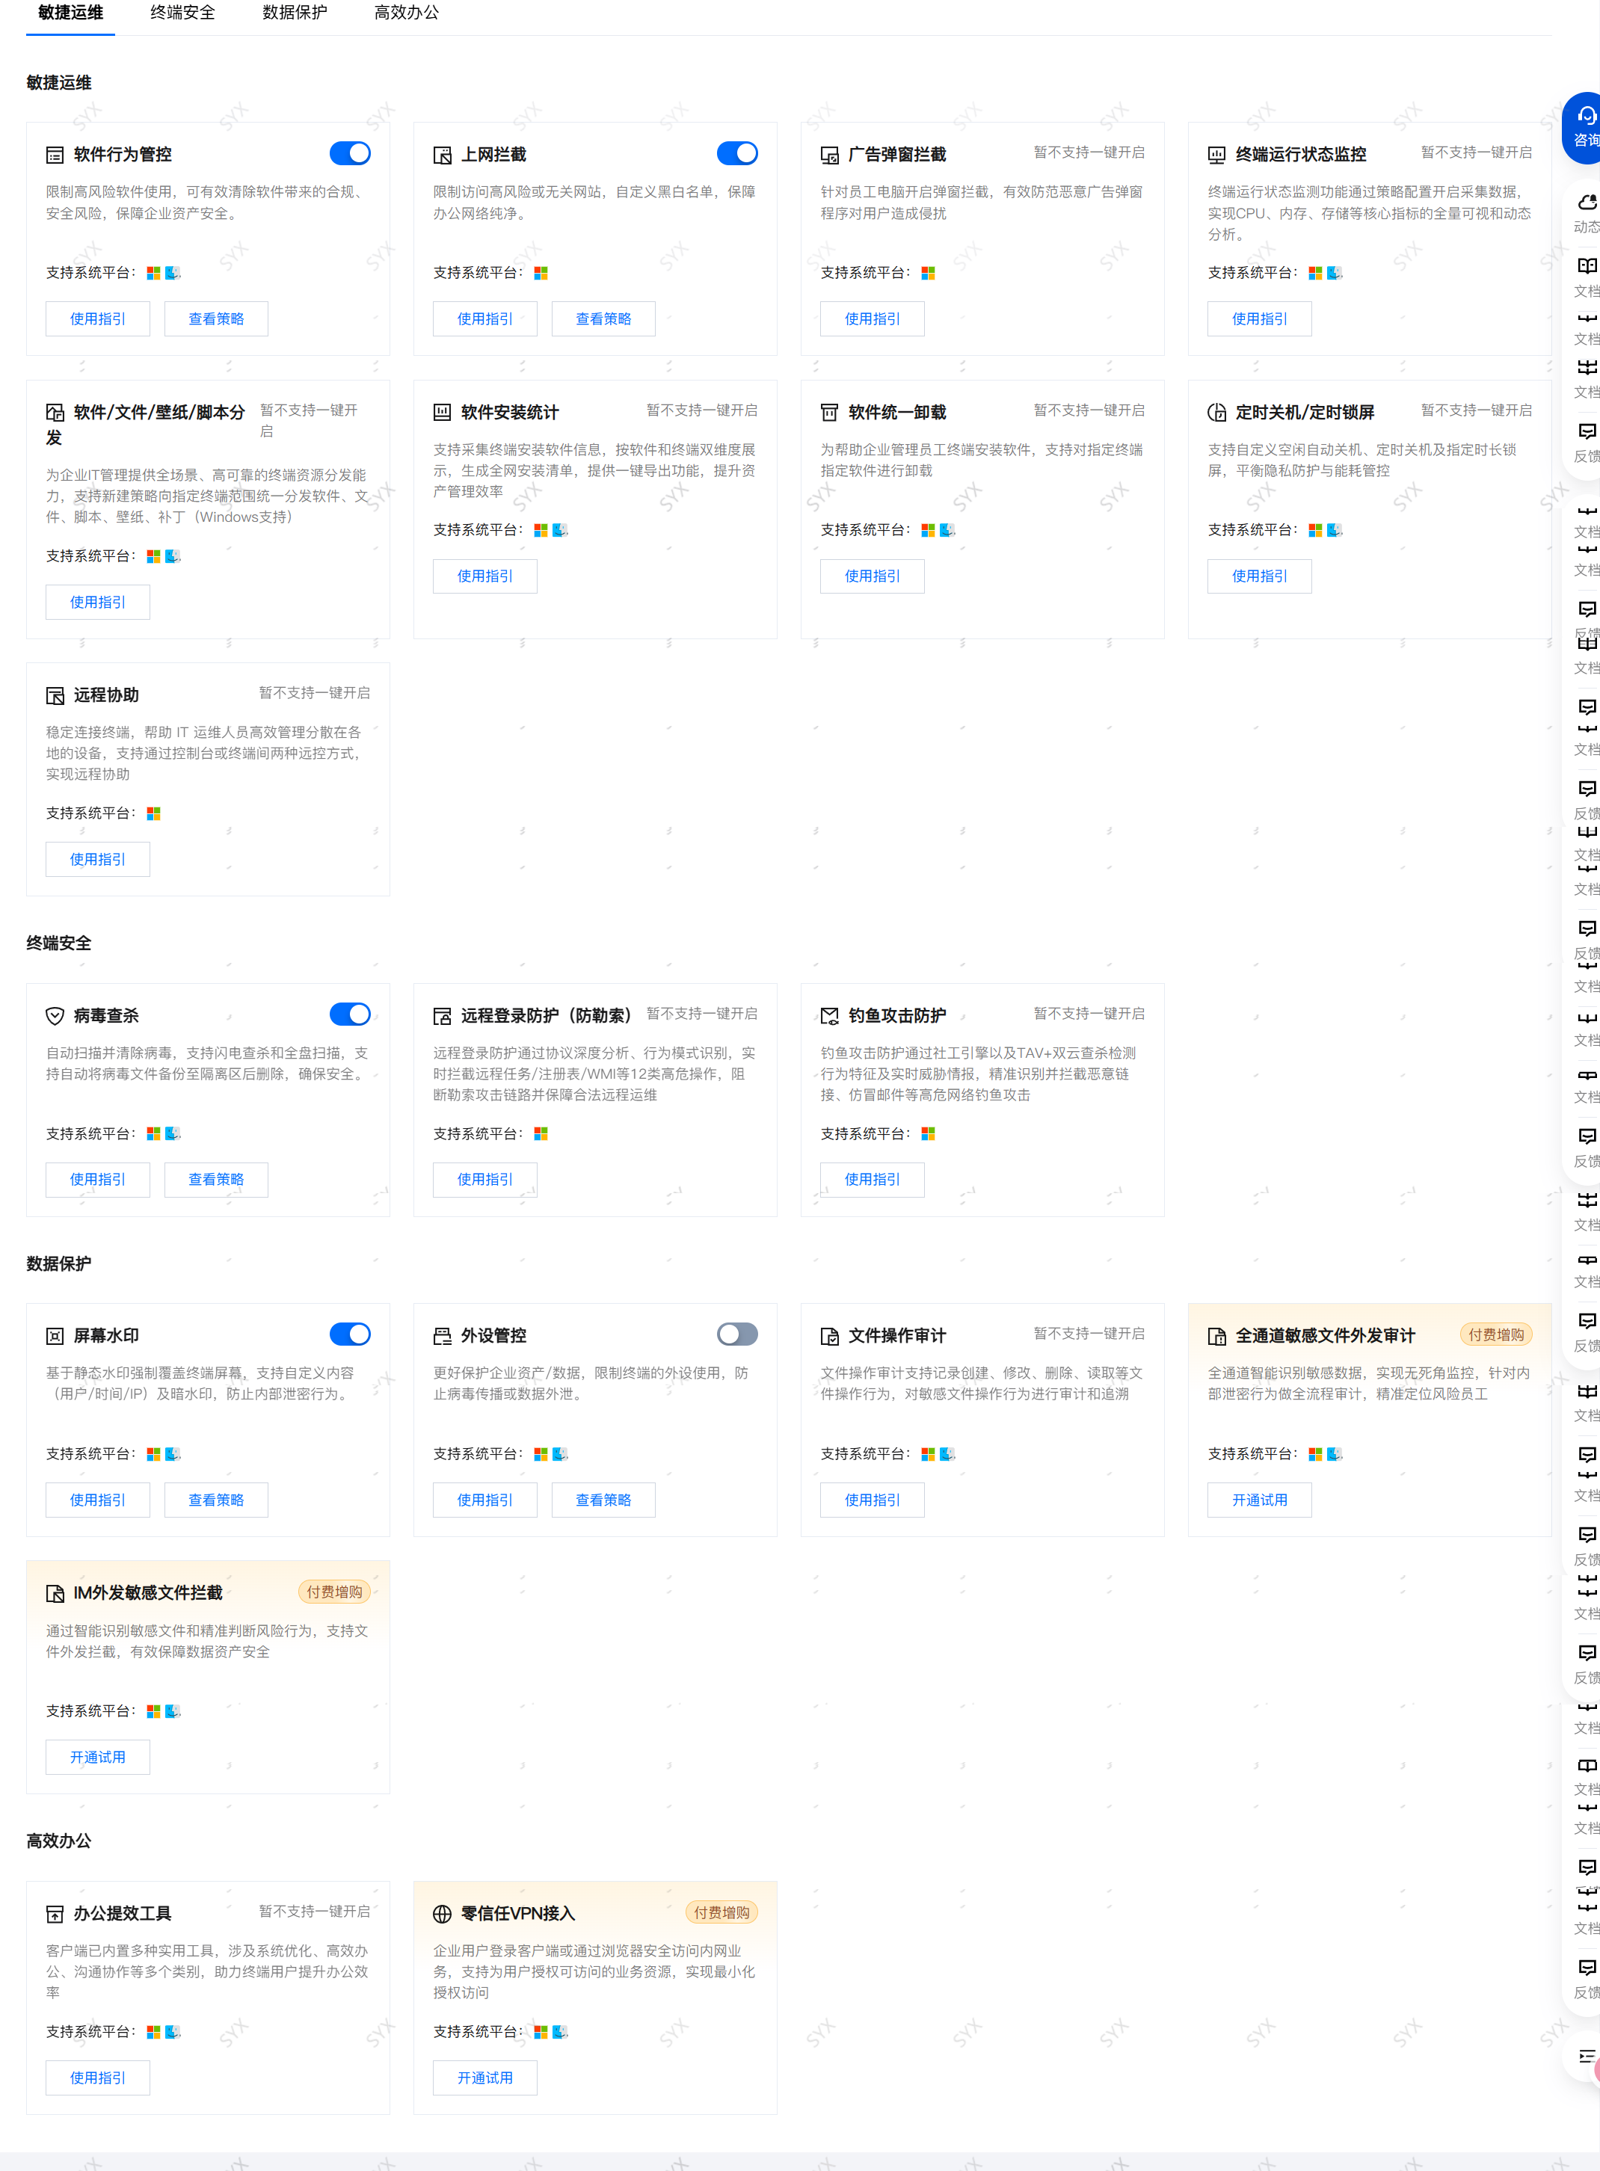Click the 屏幕水印 card icon

click(x=55, y=1336)
